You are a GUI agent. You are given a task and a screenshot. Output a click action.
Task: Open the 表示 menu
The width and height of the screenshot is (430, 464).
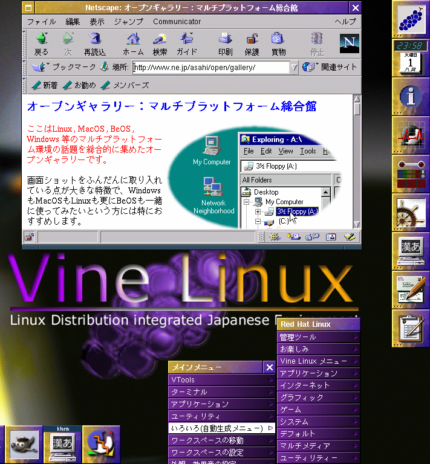[x=97, y=22]
